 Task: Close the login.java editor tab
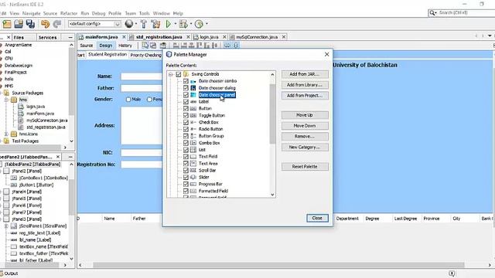click(x=224, y=37)
